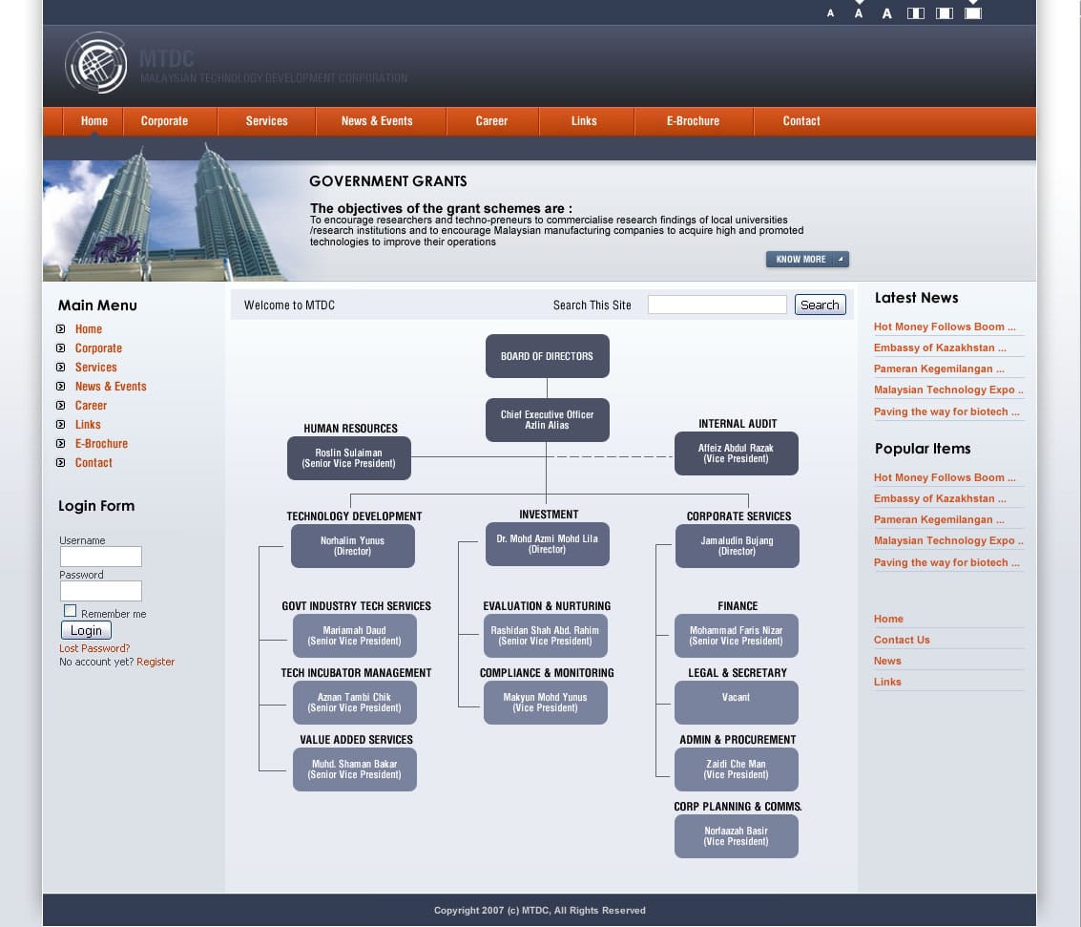Click the Affeiz Abdul Razak Internal Audit box
The width and height of the screenshot is (1081, 927).
(x=737, y=453)
